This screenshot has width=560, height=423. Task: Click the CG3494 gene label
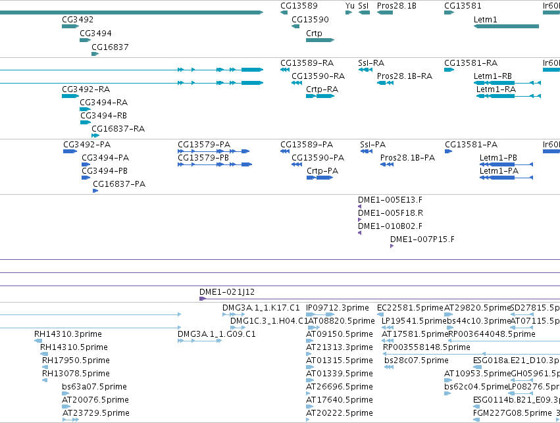pos(95,34)
